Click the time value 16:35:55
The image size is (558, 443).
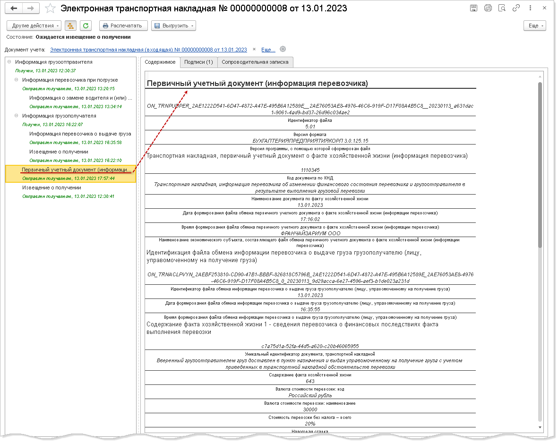tap(310, 309)
